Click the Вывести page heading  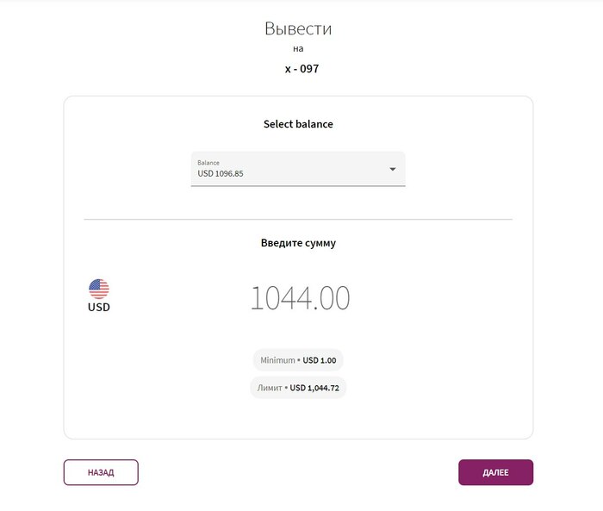(298, 28)
